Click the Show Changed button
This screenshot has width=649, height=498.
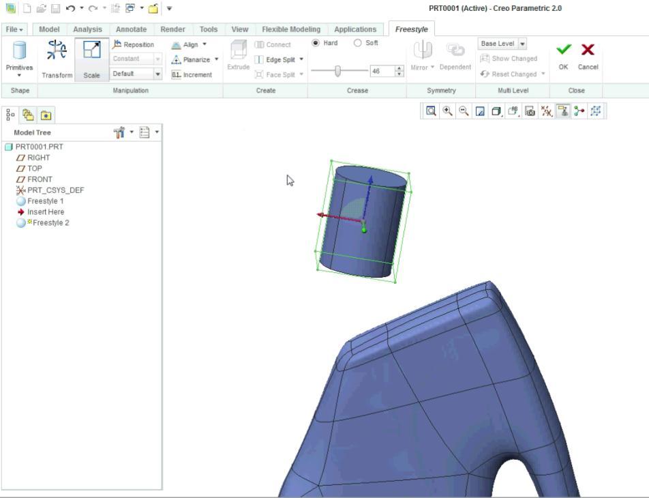509,59
